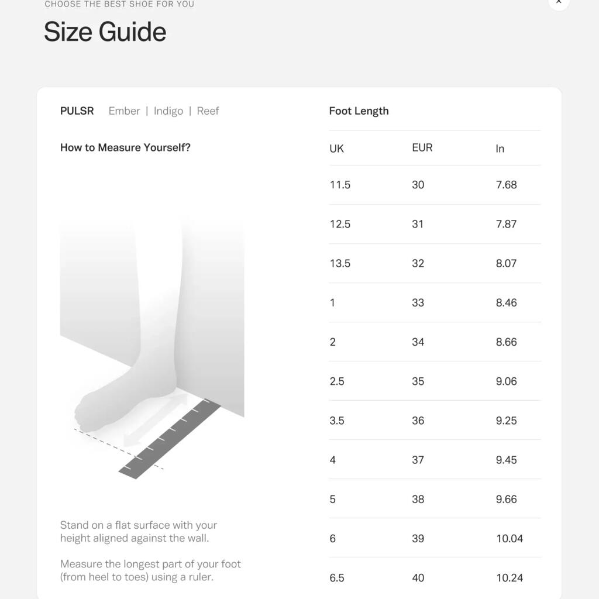Select the EUR 36 size cell

coord(418,421)
